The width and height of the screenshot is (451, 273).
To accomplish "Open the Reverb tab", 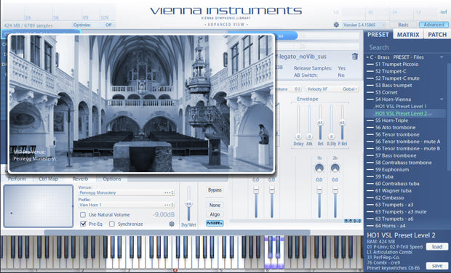I will (80, 179).
